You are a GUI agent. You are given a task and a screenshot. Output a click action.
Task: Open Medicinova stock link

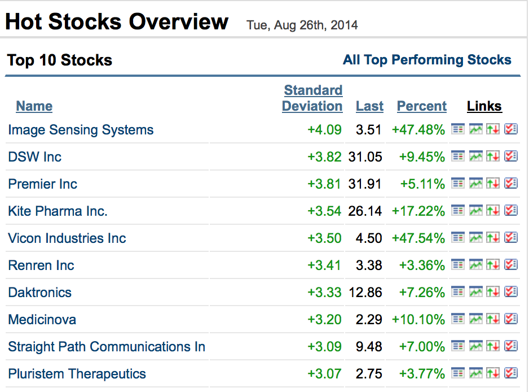pyautogui.click(x=42, y=320)
